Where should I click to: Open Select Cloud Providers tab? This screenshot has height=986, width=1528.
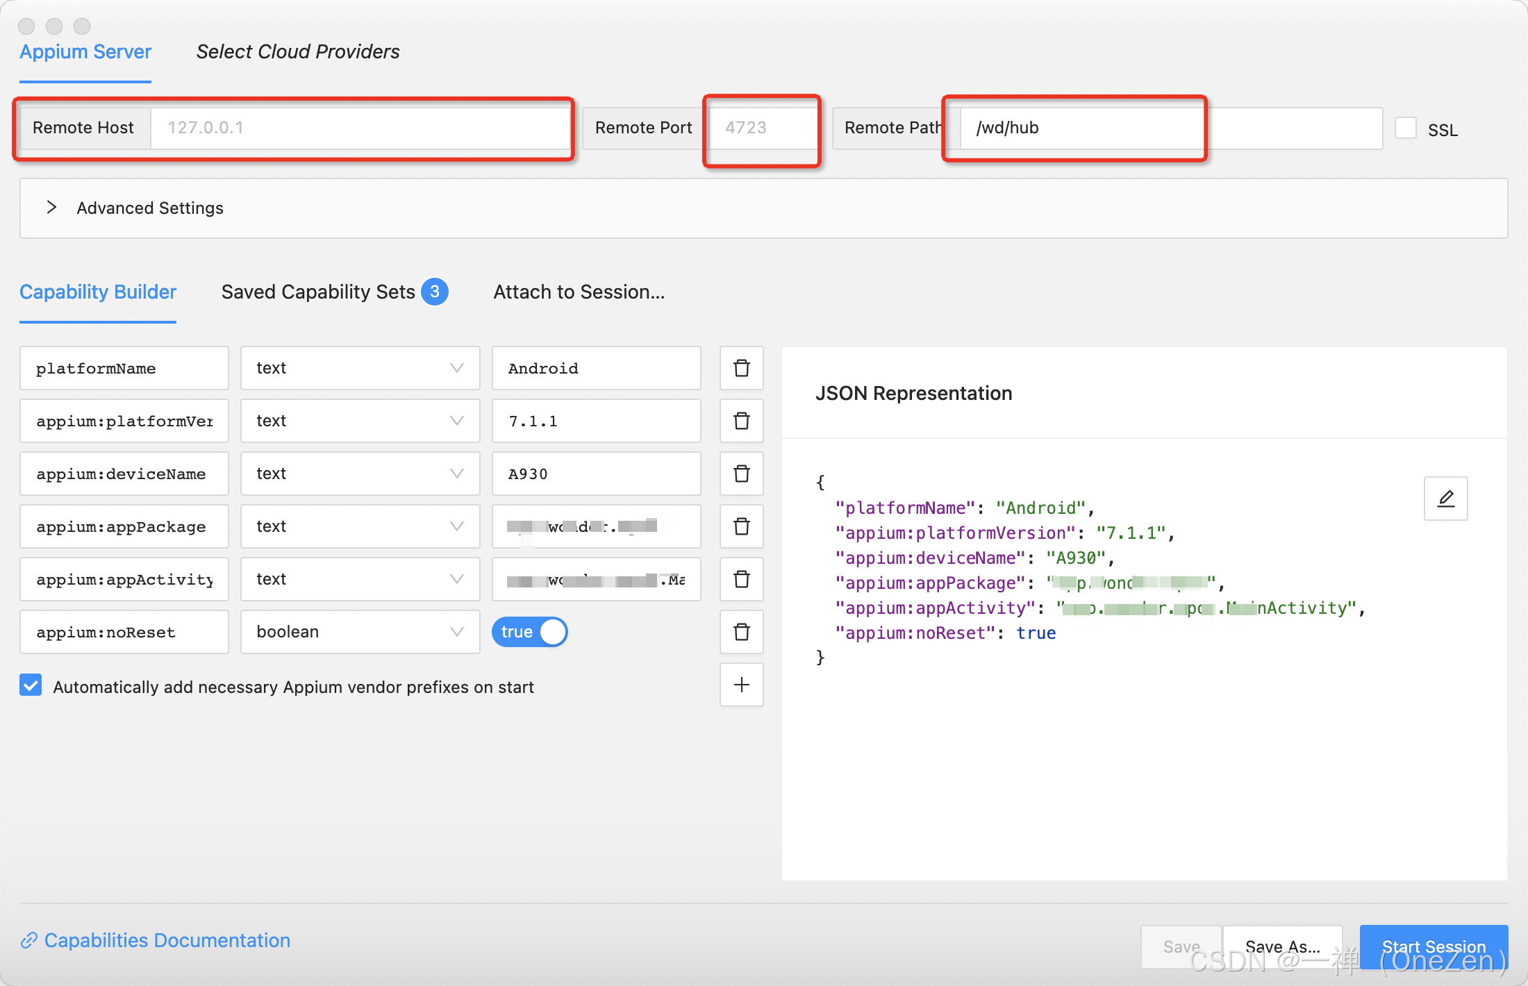click(298, 52)
